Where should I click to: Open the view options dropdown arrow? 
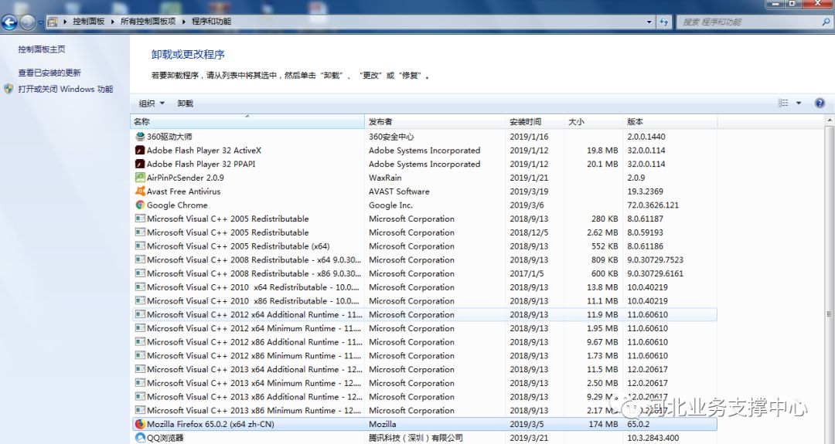[x=798, y=103]
